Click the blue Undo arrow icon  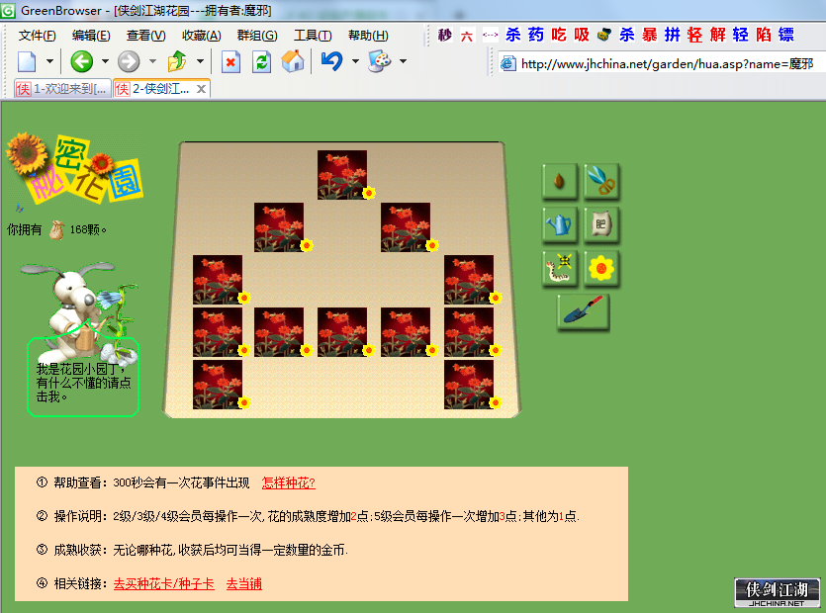point(331,61)
